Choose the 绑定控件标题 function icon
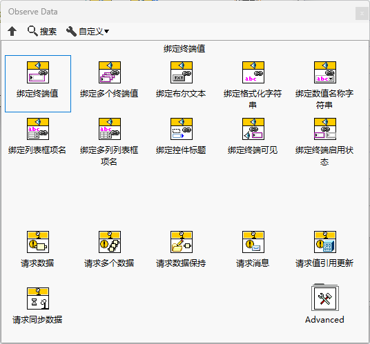Screen dimensions: 370x344 pyautogui.click(x=182, y=129)
